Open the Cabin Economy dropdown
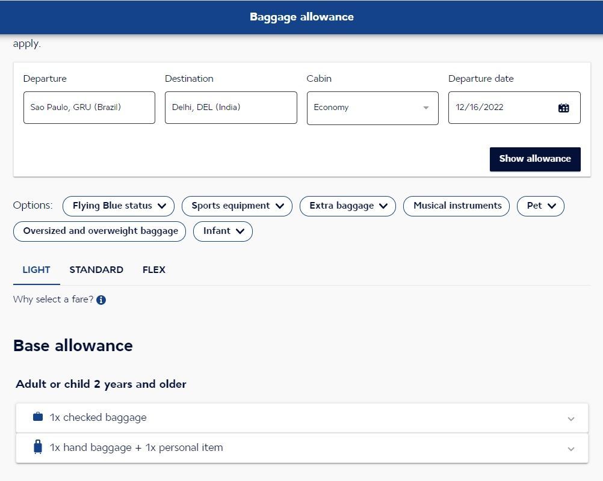Image resolution: width=603 pixels, height=481 pixels. point(373,108)
